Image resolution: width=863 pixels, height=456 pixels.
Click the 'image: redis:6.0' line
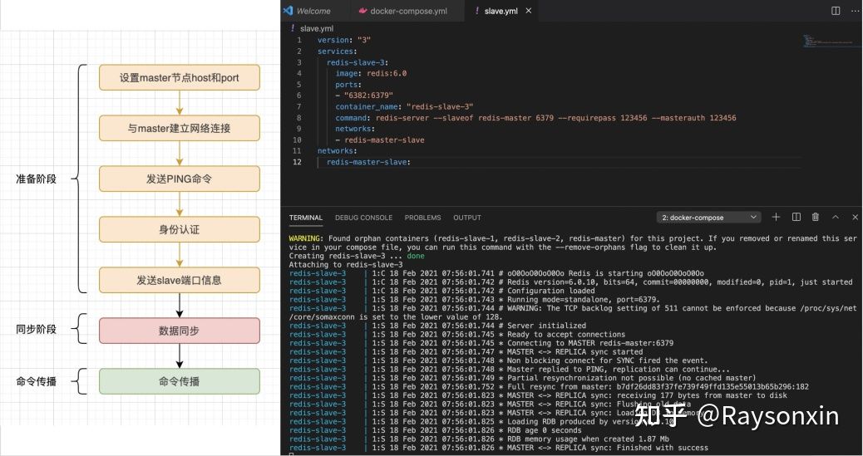(x=371, y=73)
